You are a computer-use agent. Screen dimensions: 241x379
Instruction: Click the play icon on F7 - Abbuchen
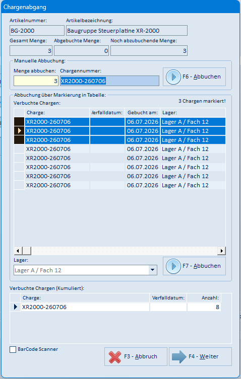pos(173,266)
